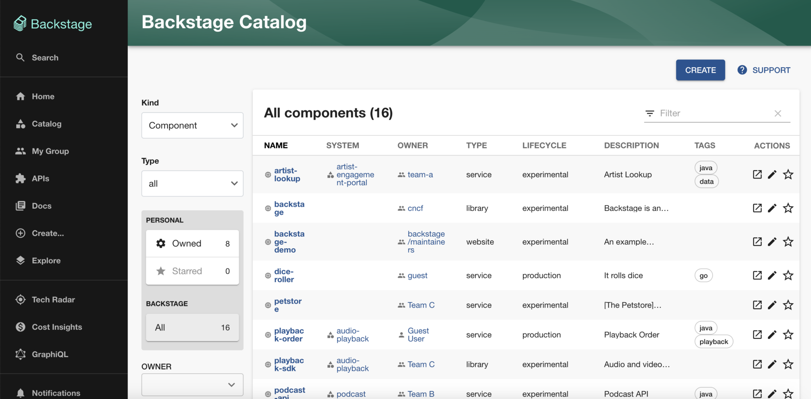Star the artist-lookup component
Viewport: 811px width, 399px height.
788,175
